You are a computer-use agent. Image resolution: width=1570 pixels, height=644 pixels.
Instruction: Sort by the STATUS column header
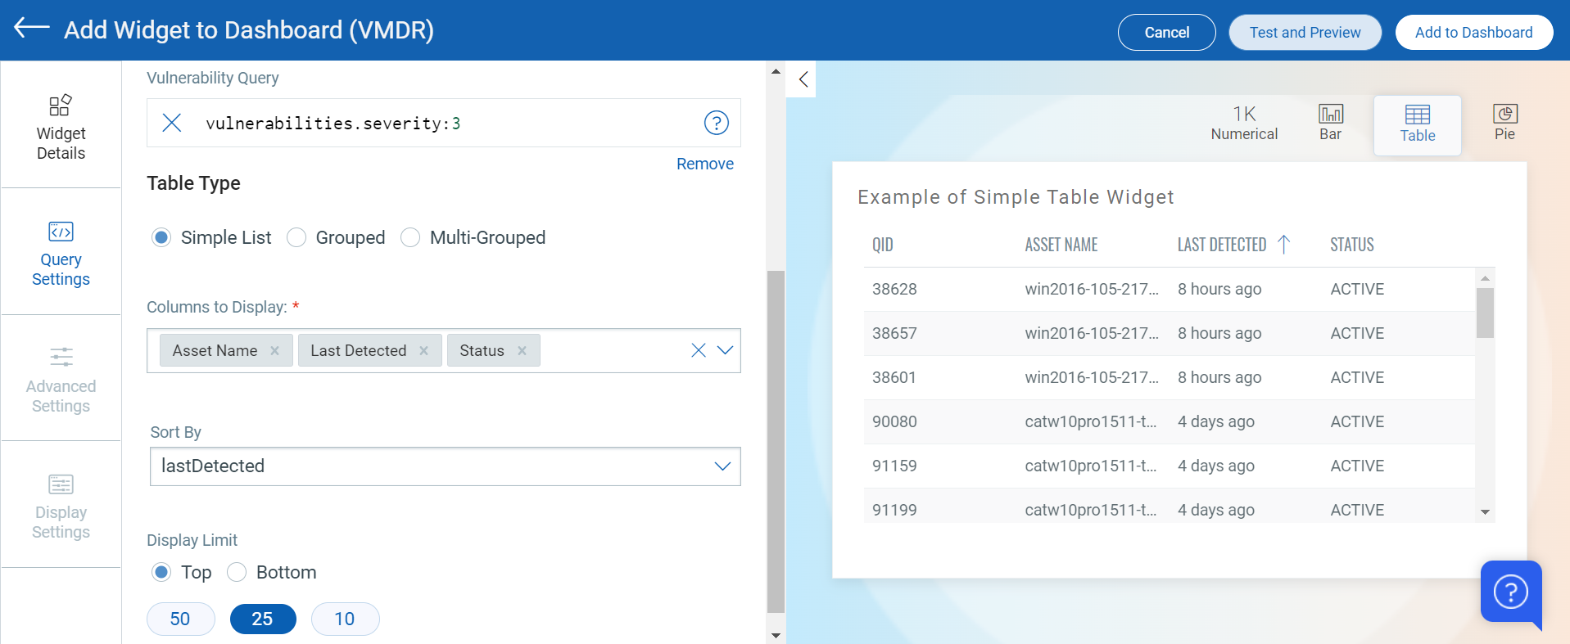pyautogui.click(x=1351, y=245)
